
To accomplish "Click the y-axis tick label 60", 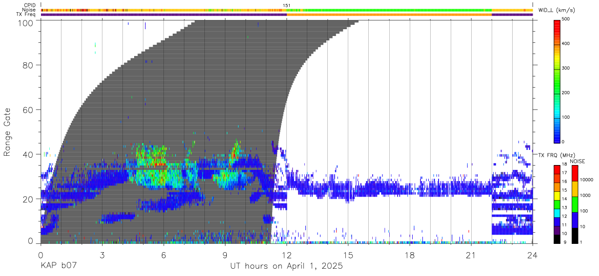I will tap(28, 110).
